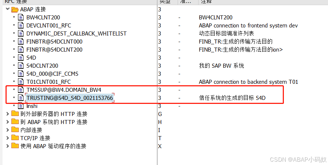Click document icon beside FINBTR@S4DCLNT000
328x165 pixels.
pyautogui.click(x=21, y=41)
